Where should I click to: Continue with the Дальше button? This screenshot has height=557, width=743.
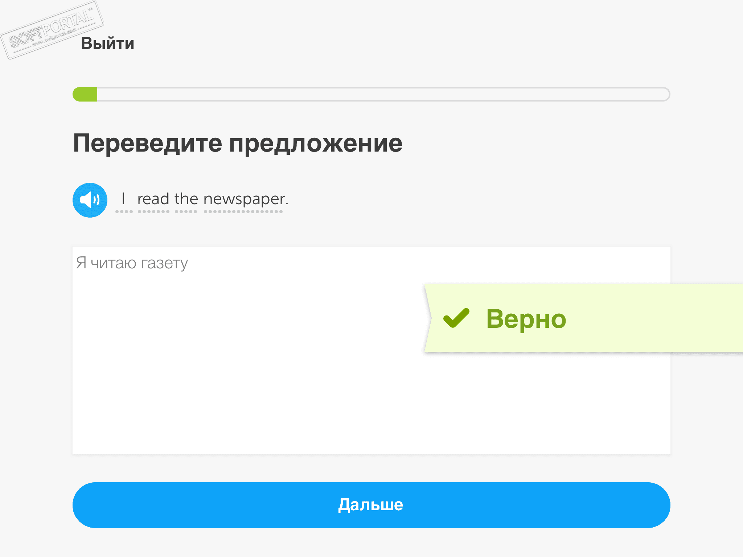tap(371, 505)
